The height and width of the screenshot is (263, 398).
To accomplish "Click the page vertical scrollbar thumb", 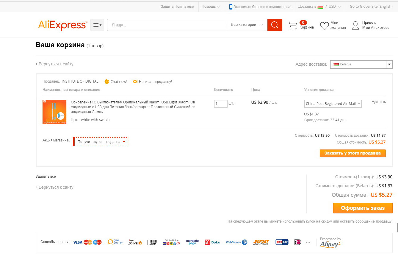I will [397, 227].
